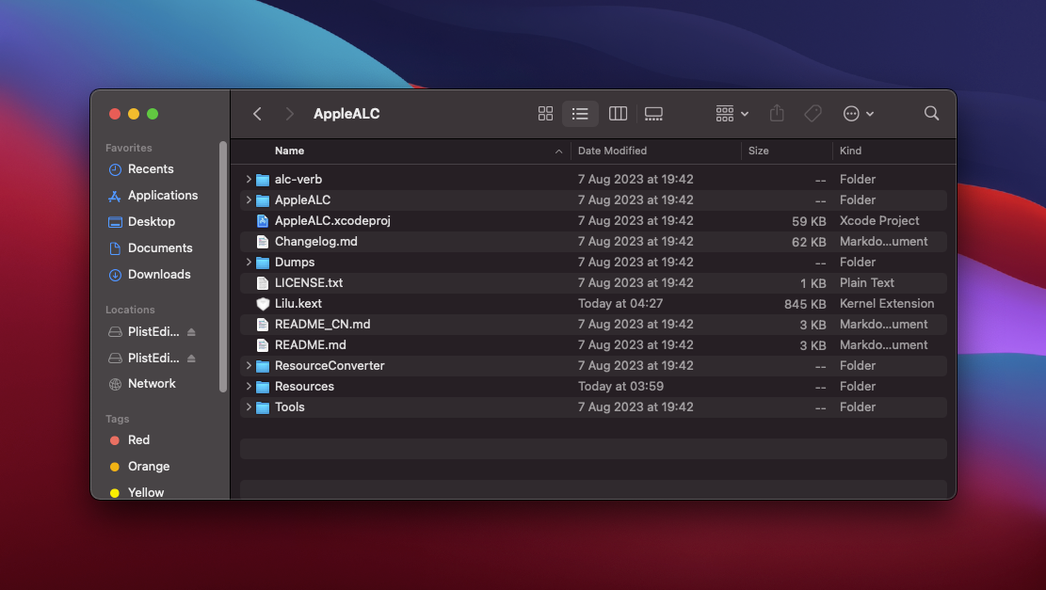Open the Group By options dropdown
1046x590 pixels.
(732, 114)
